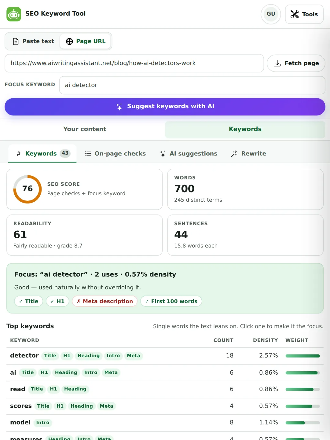Click the 43 keyword count badge
The image size is (330, 440).
[x=65, y=153]
